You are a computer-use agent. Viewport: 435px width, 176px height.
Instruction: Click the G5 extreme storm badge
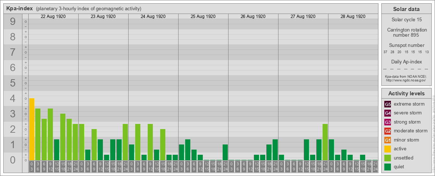point(388,104)
